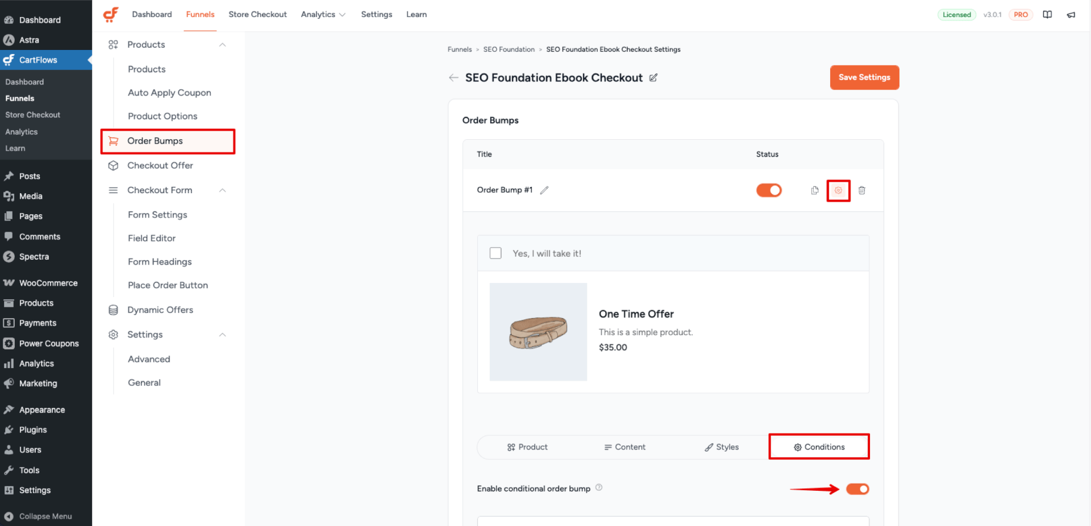The image size is (1091, 526).
Task: Open Advanced under Settings
Action: pyautogui.click(x=149, y=359)
